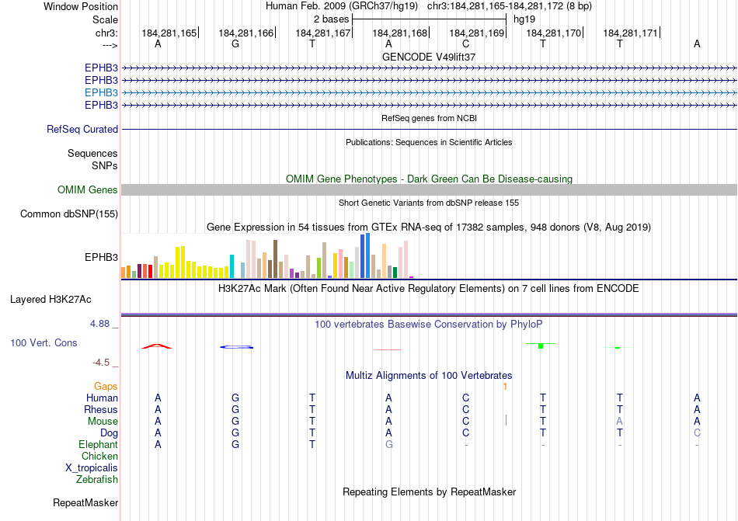Click the 100 Vert. Cons track label
This screenshot has height=521, width=738.
click(x=44, y=342)
